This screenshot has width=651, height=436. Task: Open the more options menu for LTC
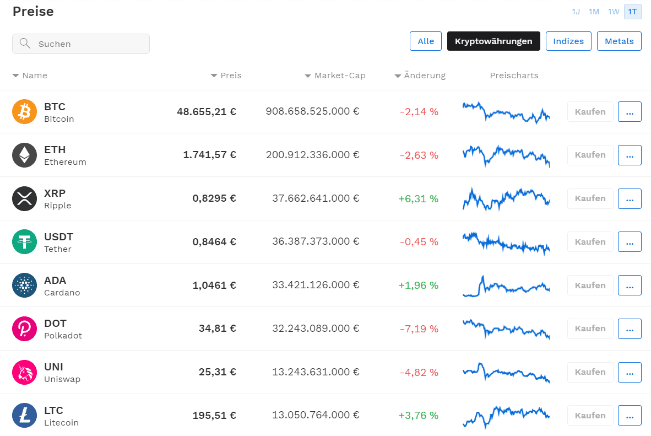[630, 416]
